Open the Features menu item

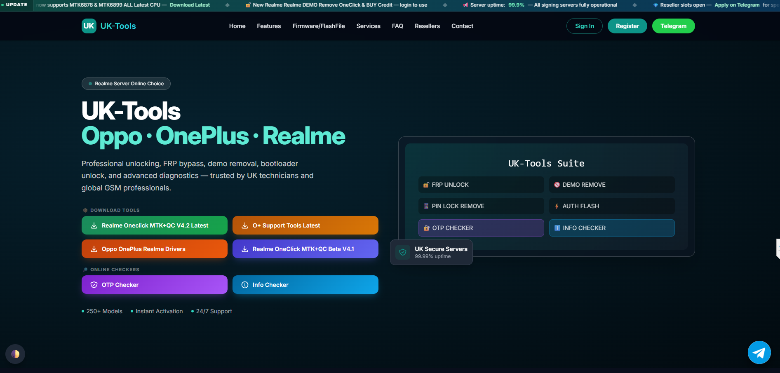click(x=269, y=26)
